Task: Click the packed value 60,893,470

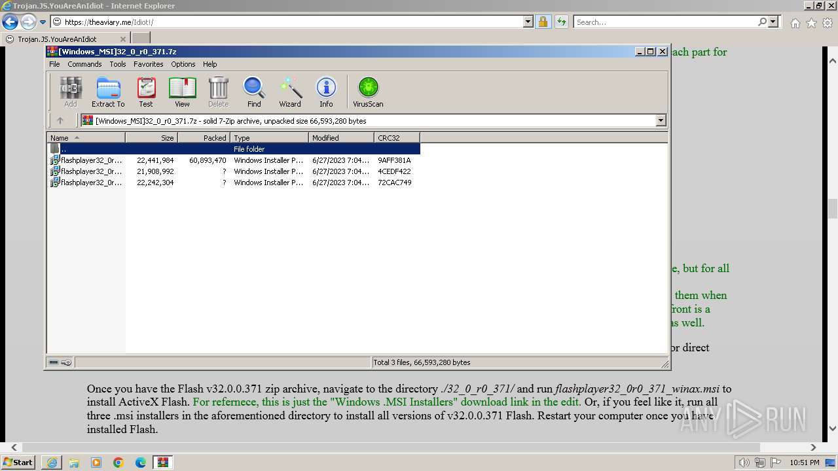Action: tap(208, 160)
